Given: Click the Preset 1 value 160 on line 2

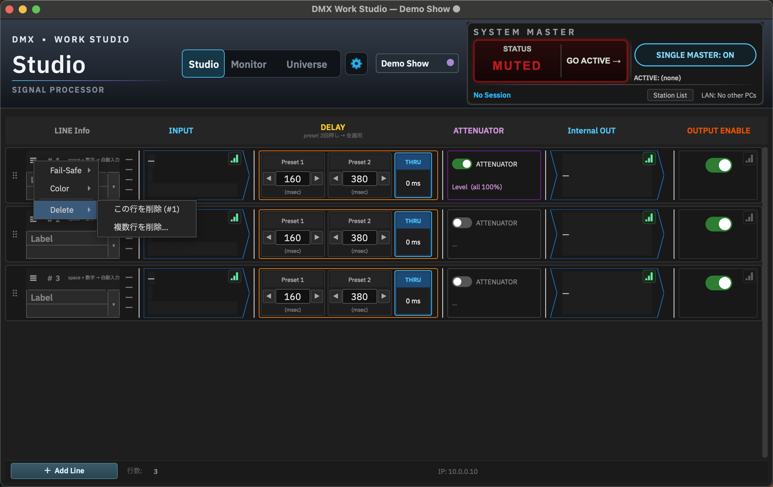Looking at the screenshot, I should (293, 237).
